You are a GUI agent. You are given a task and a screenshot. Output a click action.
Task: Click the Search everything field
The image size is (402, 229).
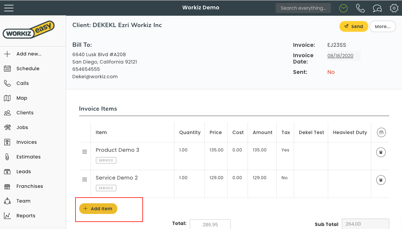point(303,8)
